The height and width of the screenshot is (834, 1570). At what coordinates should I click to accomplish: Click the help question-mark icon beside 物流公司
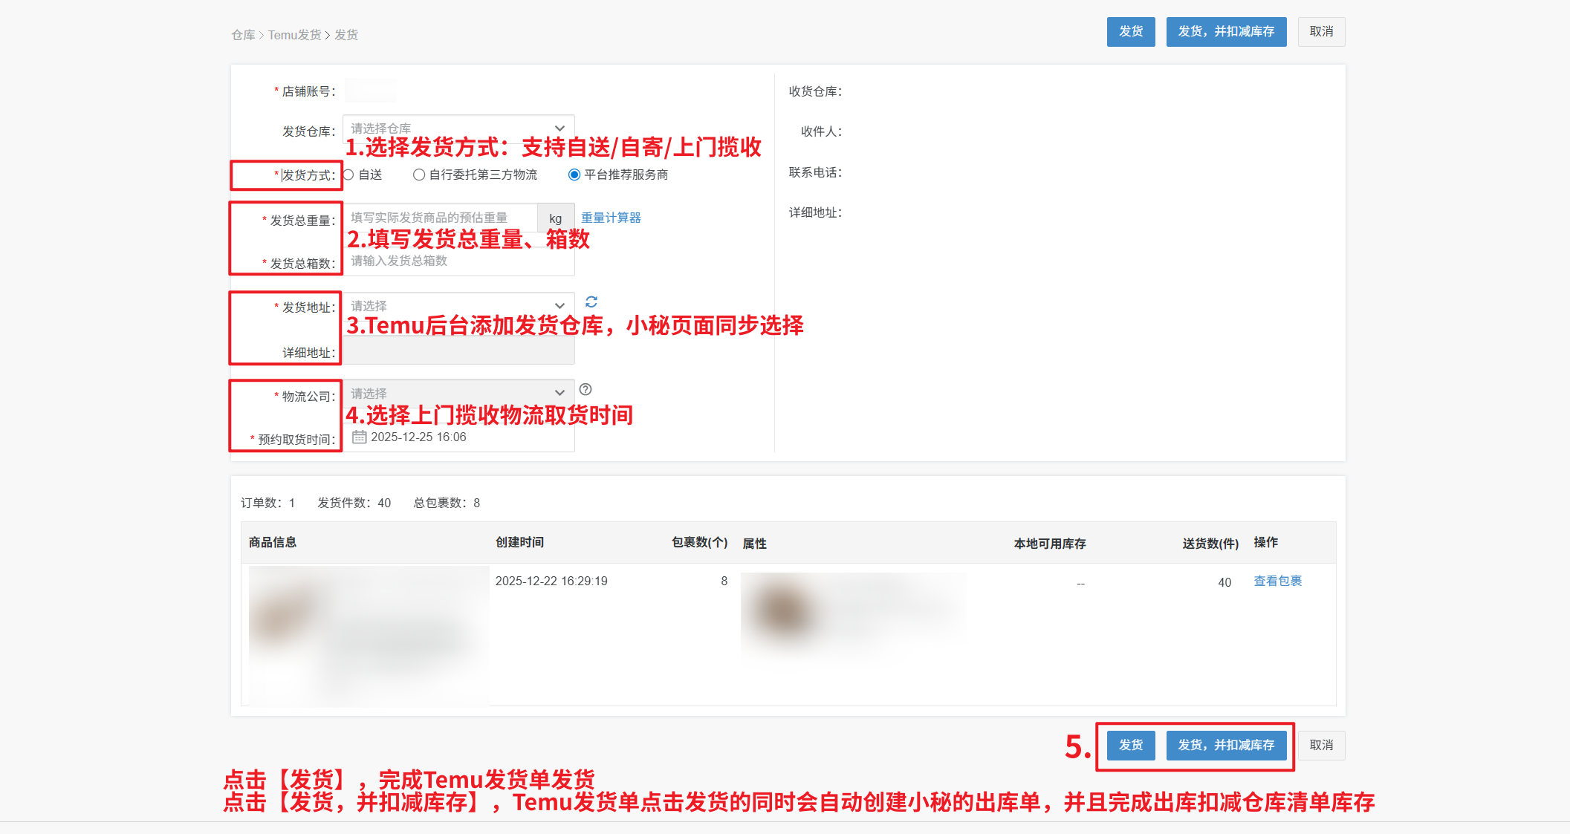pyautogui.click(x=585, y=389)
